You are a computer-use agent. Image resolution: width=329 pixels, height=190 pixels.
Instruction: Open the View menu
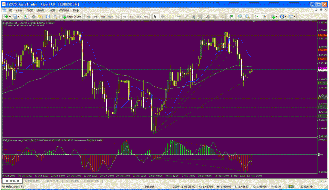point(18,10)
